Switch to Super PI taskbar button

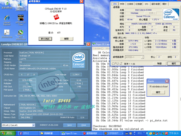71,133
